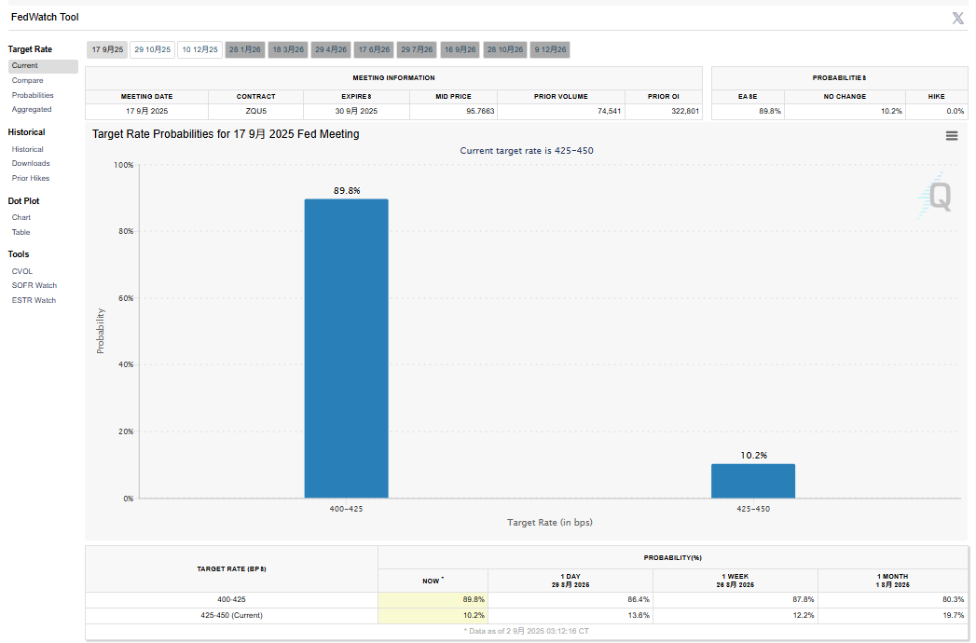Go to the Aggregated view
Image resolution: width=976 pixels, height=643 pixels.
pos(32,110)
